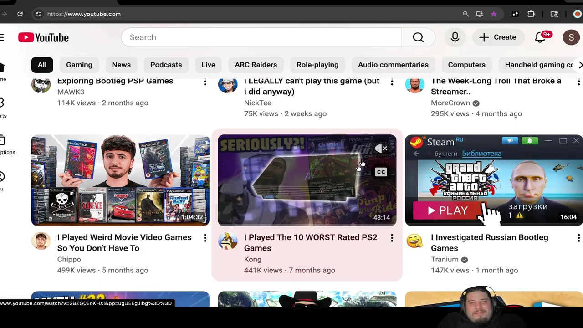Open the notifications bell
The height and width of the screenshot is (328, 583).
pos(540,37)
